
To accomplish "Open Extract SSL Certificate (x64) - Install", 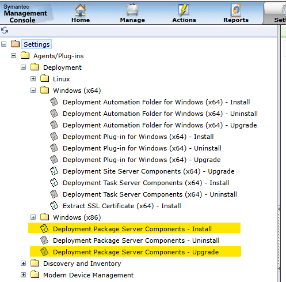I will (122, 206).
